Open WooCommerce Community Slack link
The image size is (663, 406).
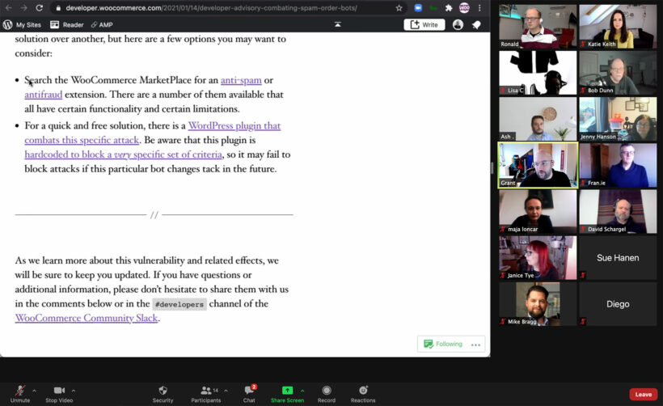point(87,318)
